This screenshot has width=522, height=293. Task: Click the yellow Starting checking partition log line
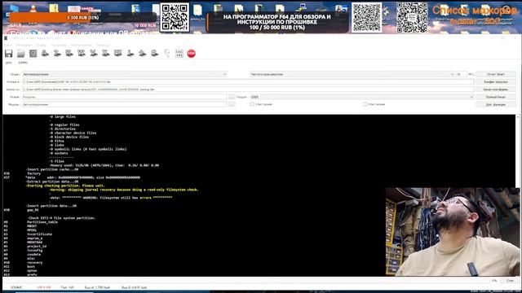[65, 186]
